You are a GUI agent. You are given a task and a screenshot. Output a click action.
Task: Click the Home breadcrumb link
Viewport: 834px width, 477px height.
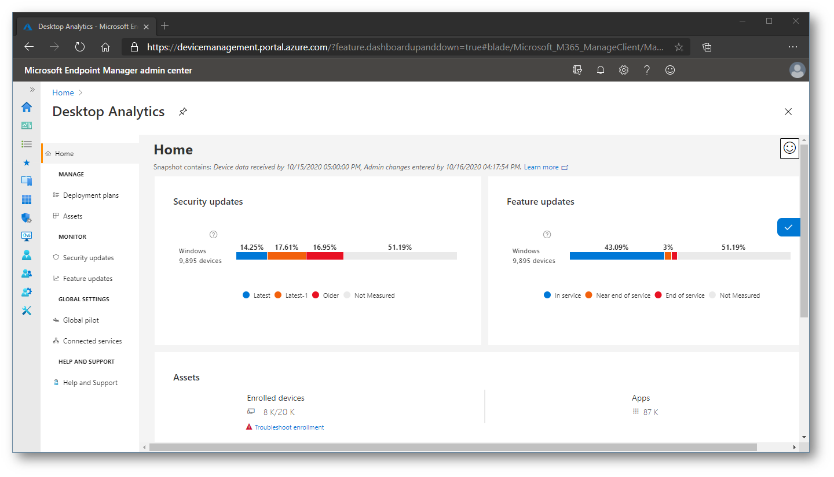click(x=63, y=93)
